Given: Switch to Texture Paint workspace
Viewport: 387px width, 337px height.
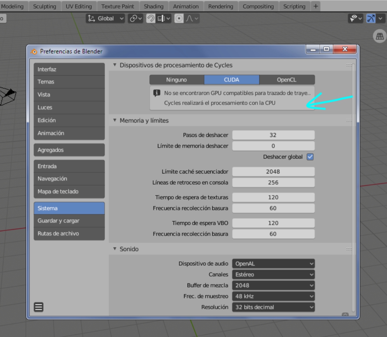Looking at the screenshot, I should point(118,7).
